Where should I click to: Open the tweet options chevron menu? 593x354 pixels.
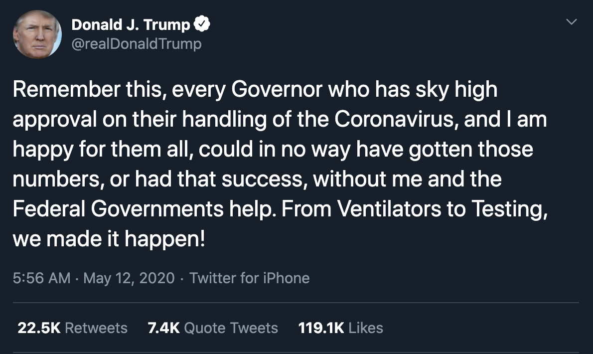point(572,22)
